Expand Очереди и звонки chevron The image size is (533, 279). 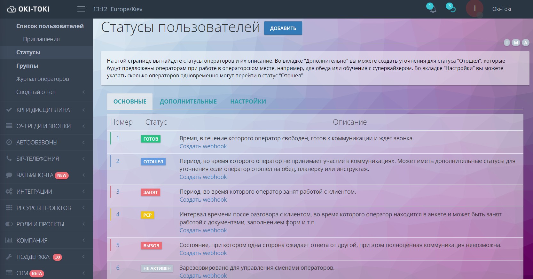coord(83,126)
